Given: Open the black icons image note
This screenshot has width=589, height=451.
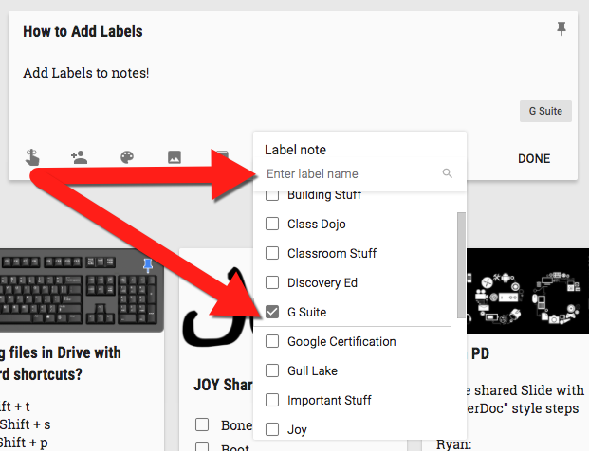Looking at the screenshot, I should [527, 291].
